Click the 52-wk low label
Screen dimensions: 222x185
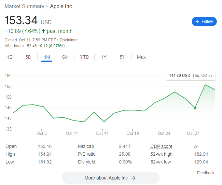click(x=160, y=162)
